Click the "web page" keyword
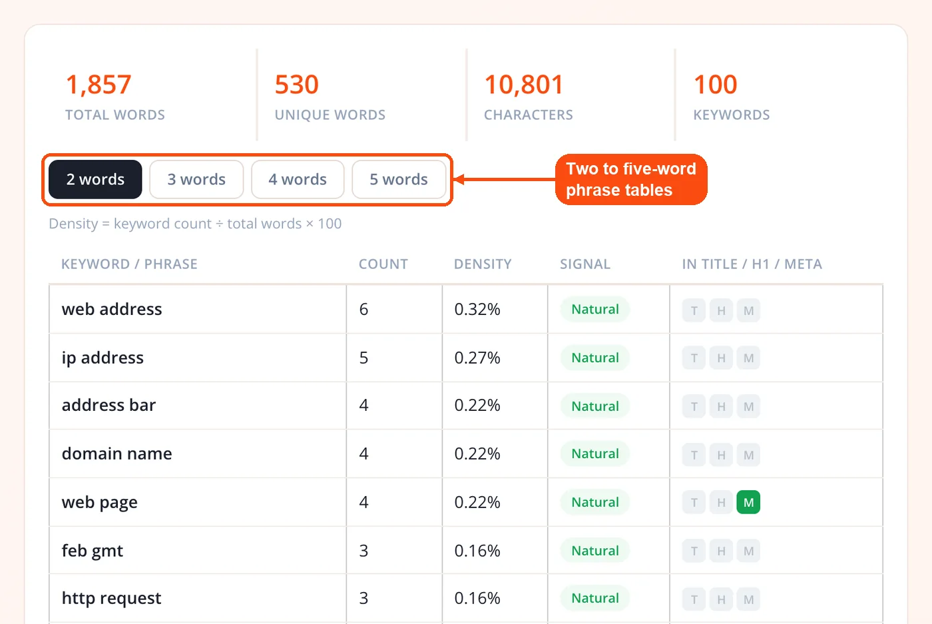 tap(100, 502)
